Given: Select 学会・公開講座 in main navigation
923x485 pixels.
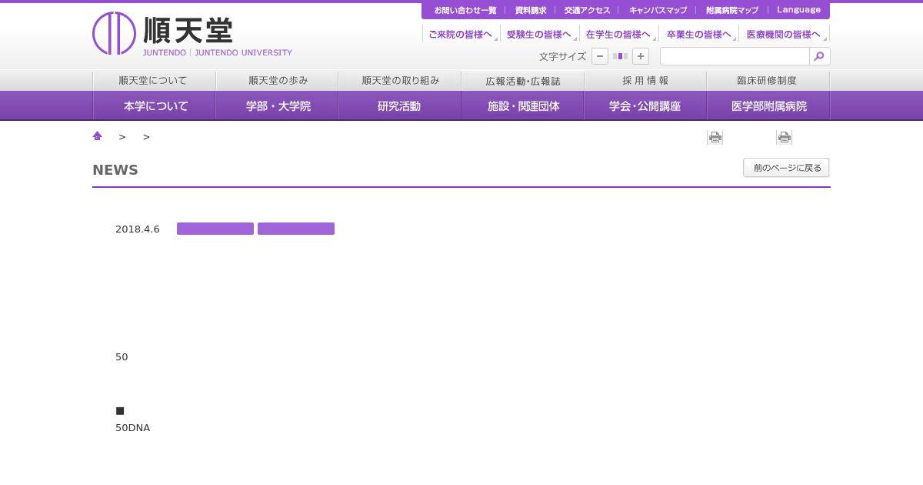Looking at the screenshot, I should coord(645,105).
